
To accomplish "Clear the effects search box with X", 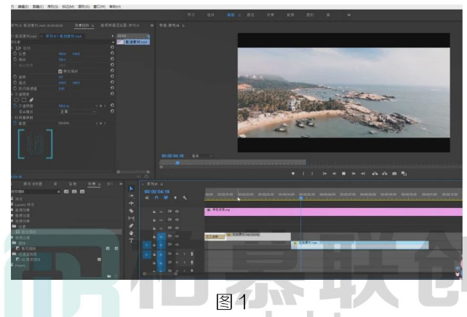I will (x=58, y=192).
